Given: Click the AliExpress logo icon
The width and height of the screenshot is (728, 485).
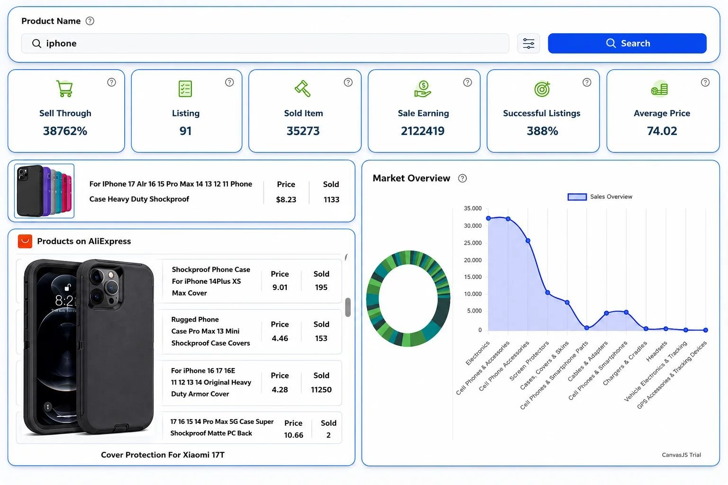Looking at the screenshot, I should coord(25,241).
